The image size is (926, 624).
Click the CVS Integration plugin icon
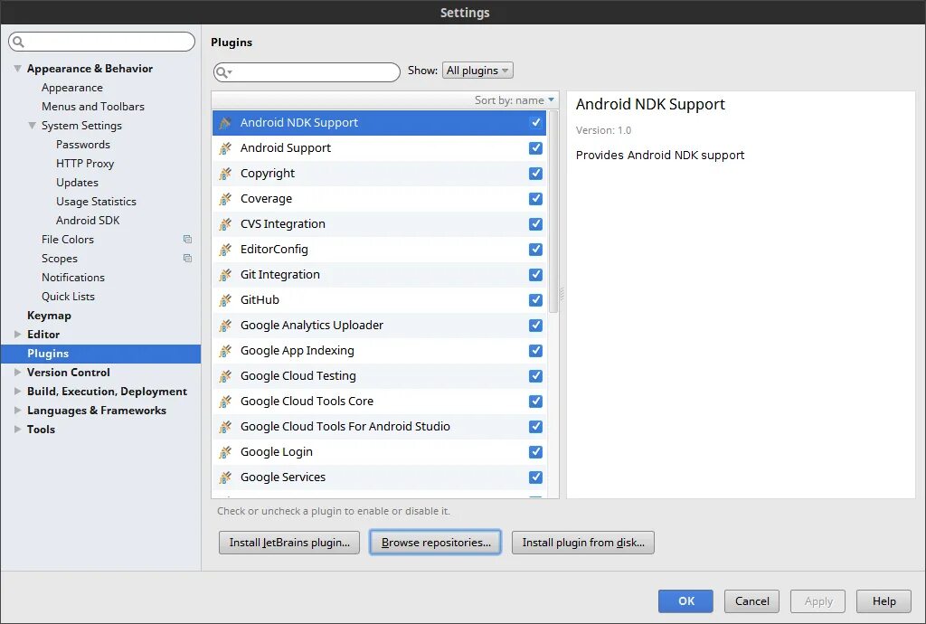225,224
